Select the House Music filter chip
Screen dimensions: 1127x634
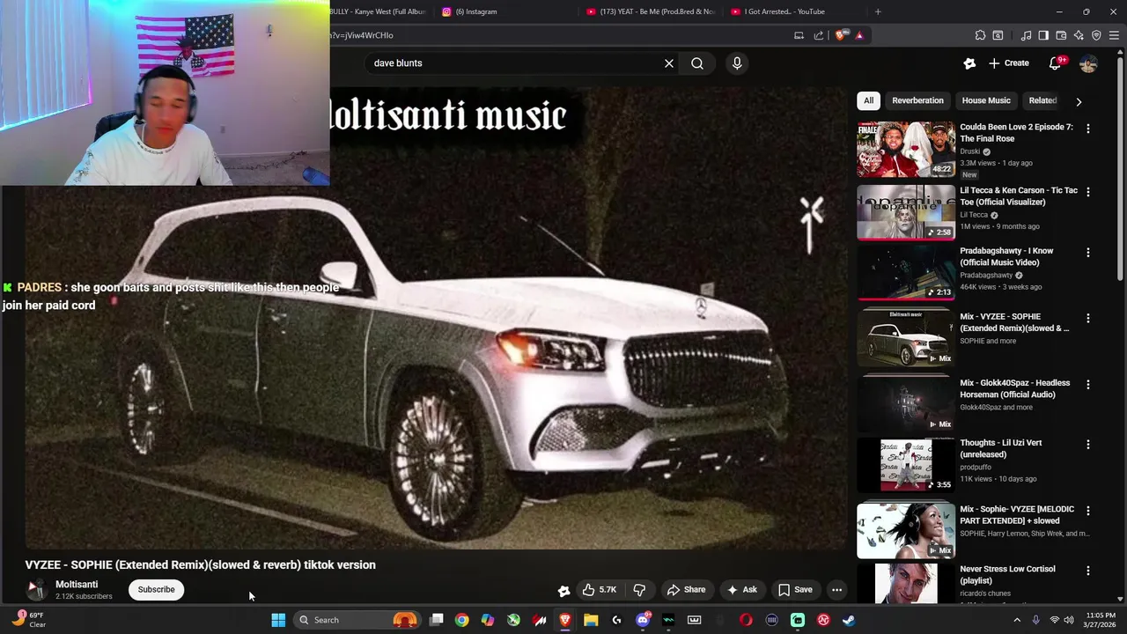986,100
